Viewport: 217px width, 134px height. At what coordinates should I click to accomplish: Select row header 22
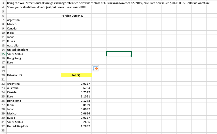[3, 84]
